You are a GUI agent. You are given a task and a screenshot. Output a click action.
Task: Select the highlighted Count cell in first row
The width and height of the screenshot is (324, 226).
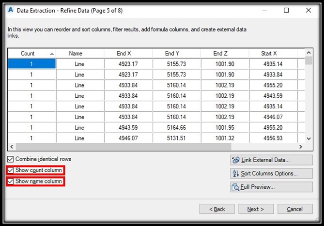(x=32, y=64)
